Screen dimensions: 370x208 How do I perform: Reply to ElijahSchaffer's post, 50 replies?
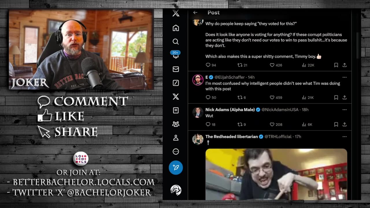[211, 98]
